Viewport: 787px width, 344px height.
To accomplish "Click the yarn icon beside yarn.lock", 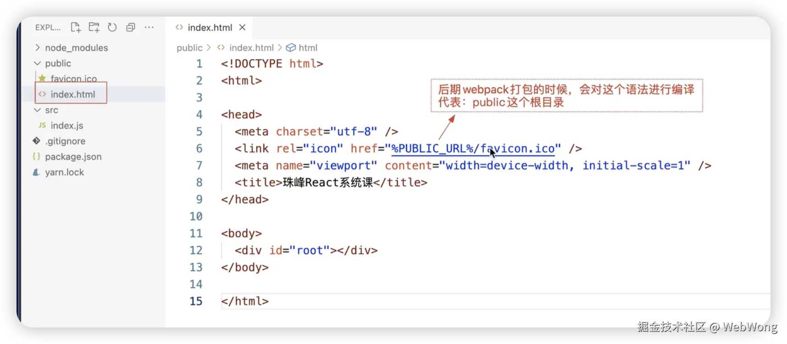I will tap(36, 172).
